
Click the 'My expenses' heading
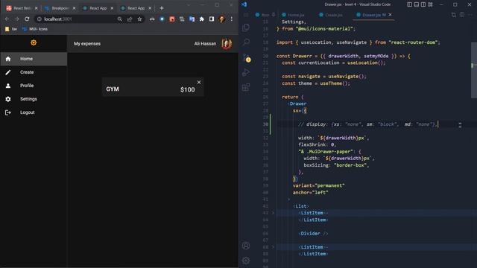click(x=87, y=44)
